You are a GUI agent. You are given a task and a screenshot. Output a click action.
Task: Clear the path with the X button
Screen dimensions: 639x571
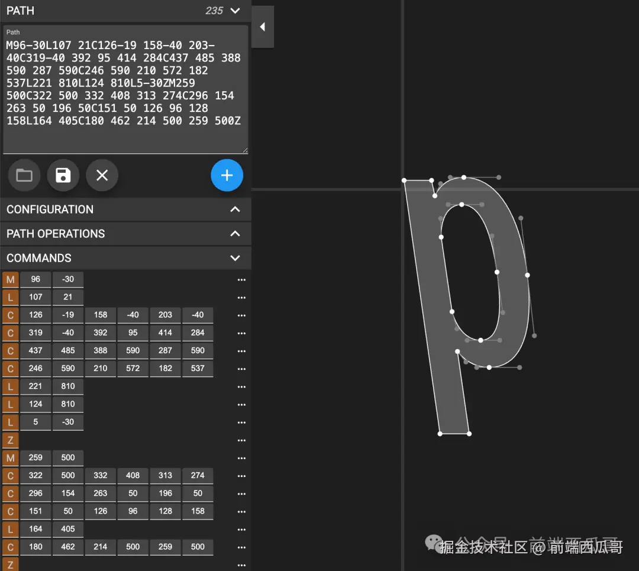tap(102, 175)
